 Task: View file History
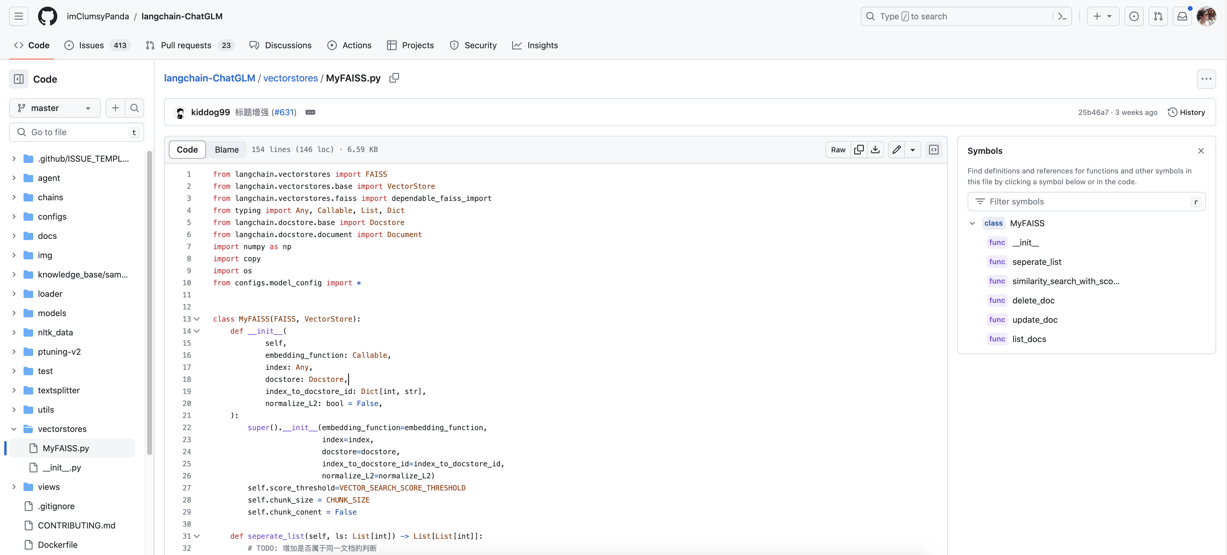pos(1187,113)
